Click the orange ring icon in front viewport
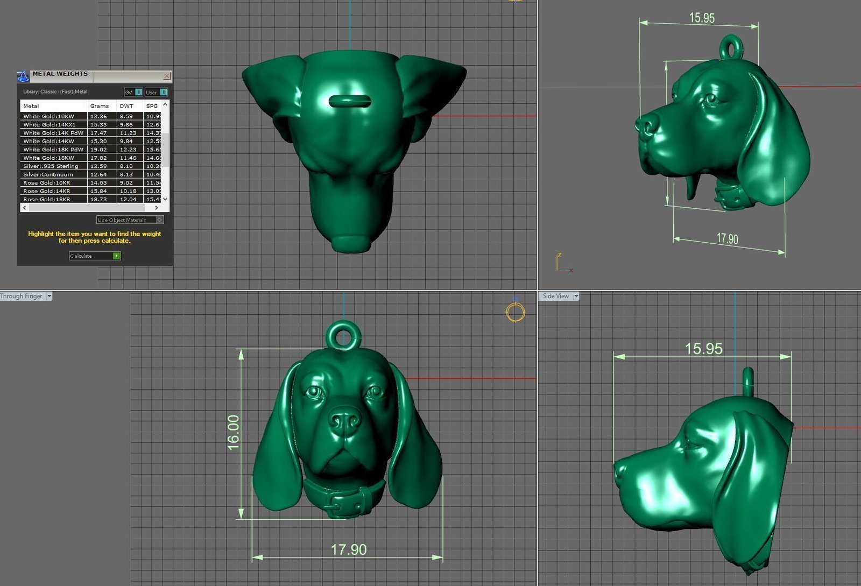The image size is (861, 586). (515, 312)
